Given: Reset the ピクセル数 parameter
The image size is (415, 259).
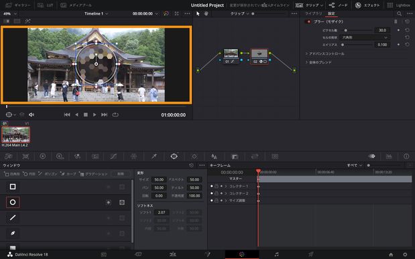Looking at the screenshot, I should click(x=408, y=30).
